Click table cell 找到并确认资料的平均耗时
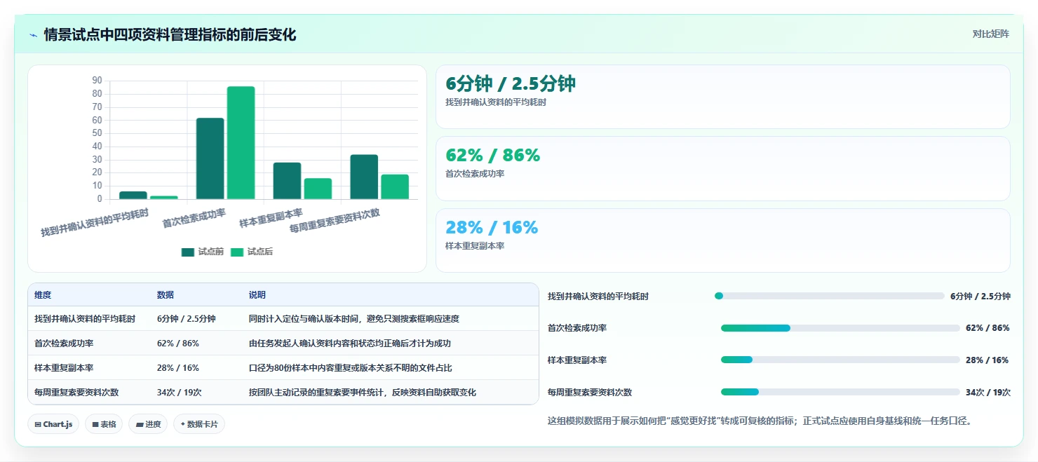The height and width of the screenshot is (462, 1038). coord(85,319)
